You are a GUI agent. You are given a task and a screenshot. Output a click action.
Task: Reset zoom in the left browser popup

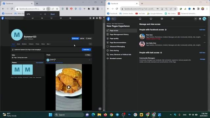[52, 14]
